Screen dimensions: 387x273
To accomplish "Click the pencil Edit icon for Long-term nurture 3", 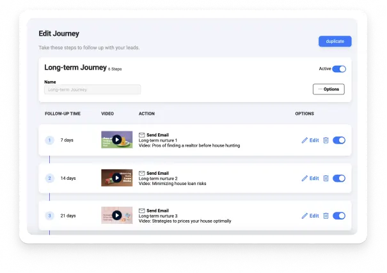I will click(x=305, y=216).
